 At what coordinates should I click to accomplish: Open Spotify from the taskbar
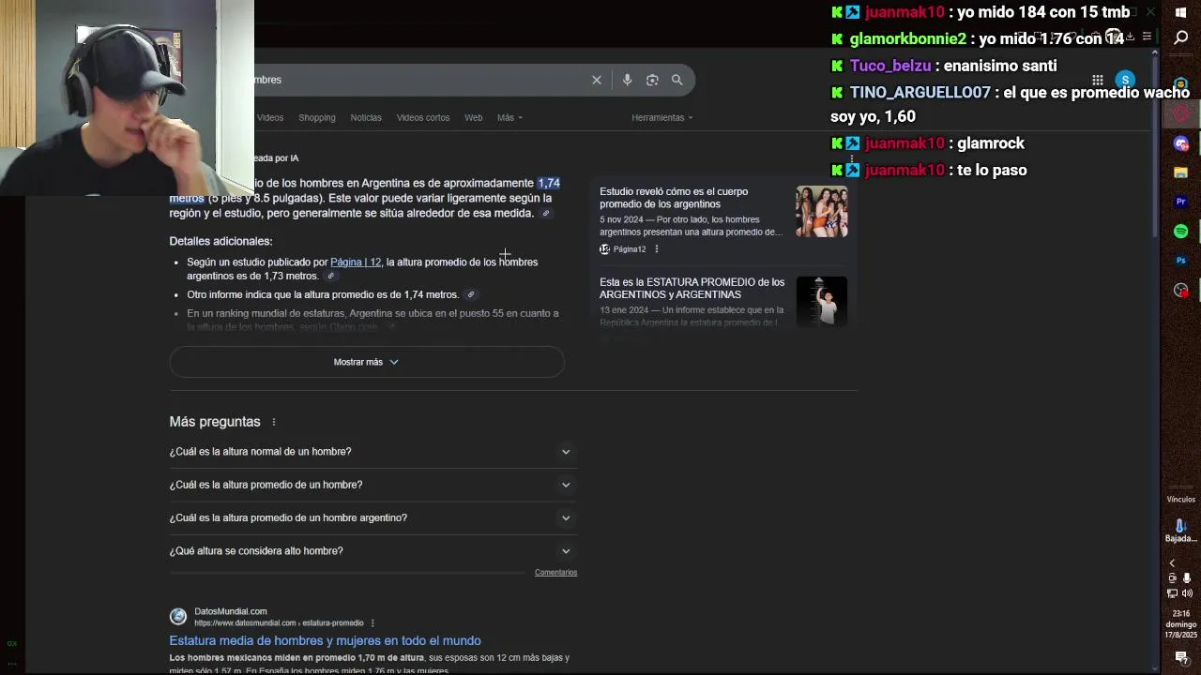click(x=1181, y=231)
